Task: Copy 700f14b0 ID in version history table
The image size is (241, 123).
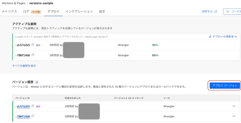Action: (x=33, y=116)
